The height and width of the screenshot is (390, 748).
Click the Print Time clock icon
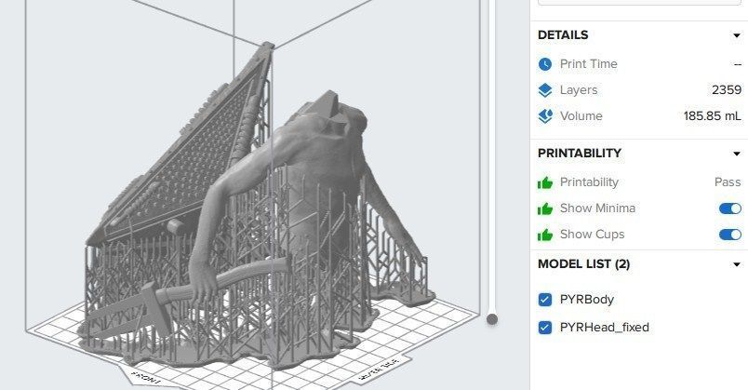(x=545, y=64)
